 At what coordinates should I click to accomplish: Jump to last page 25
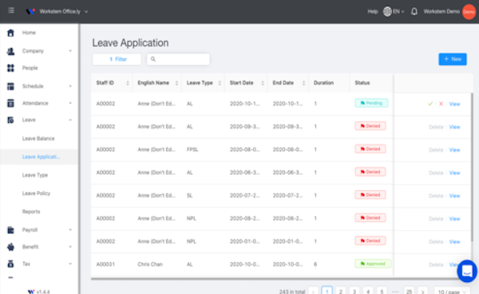click(409, 292)
